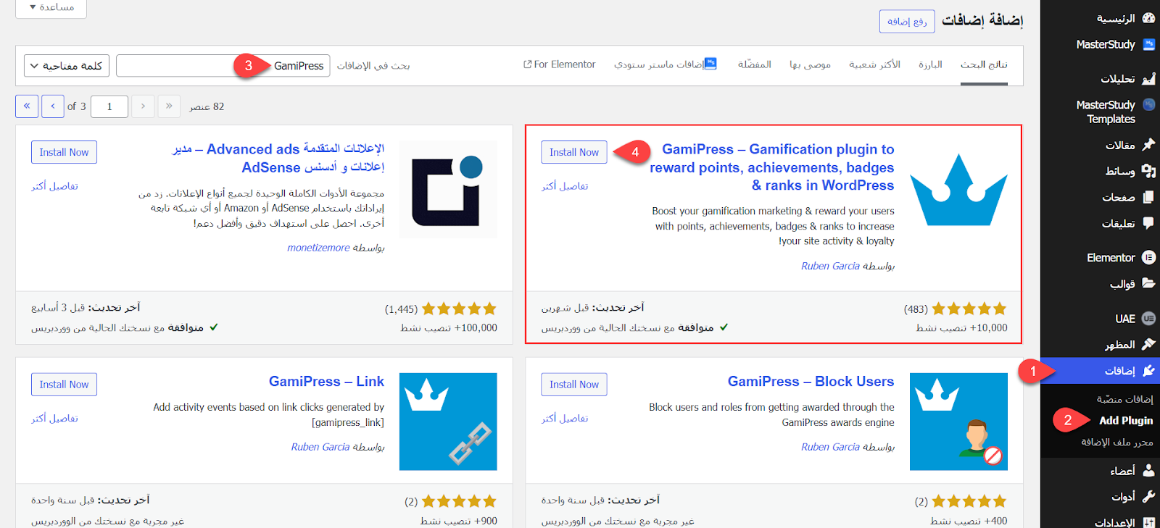Click رفع إضافة upload plugin button
This screenshot has width=1160, height=528.
[x=907, y=22]
